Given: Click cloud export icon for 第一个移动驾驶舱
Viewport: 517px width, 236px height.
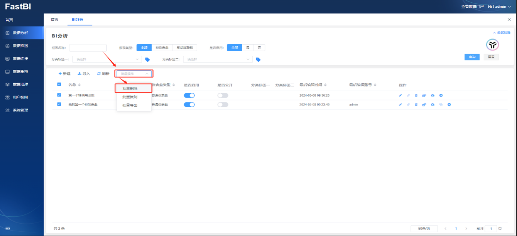Looking at the screenshot, I should [x=433, y=95].
